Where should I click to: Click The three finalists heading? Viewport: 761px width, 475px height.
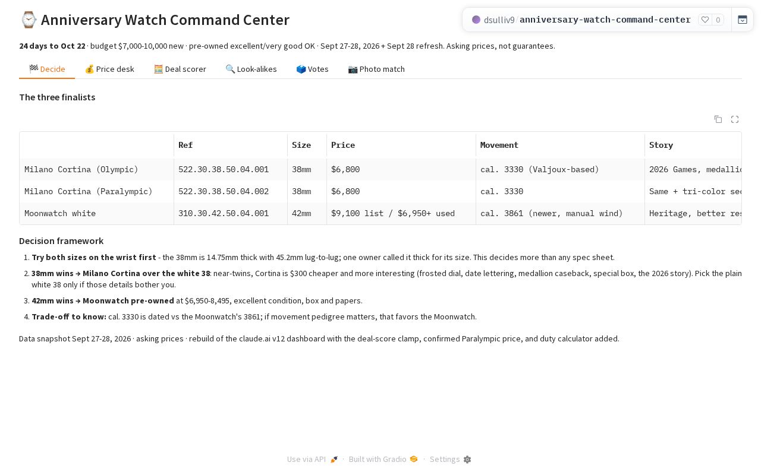coord(57,97)
